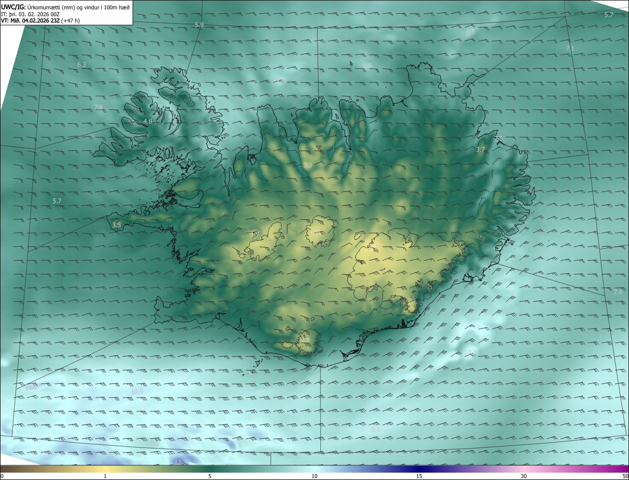This screenshot has width=629, height=480.
Task: Click the 4.8 value over the Westfjords
Action: [x=148, y=121]
